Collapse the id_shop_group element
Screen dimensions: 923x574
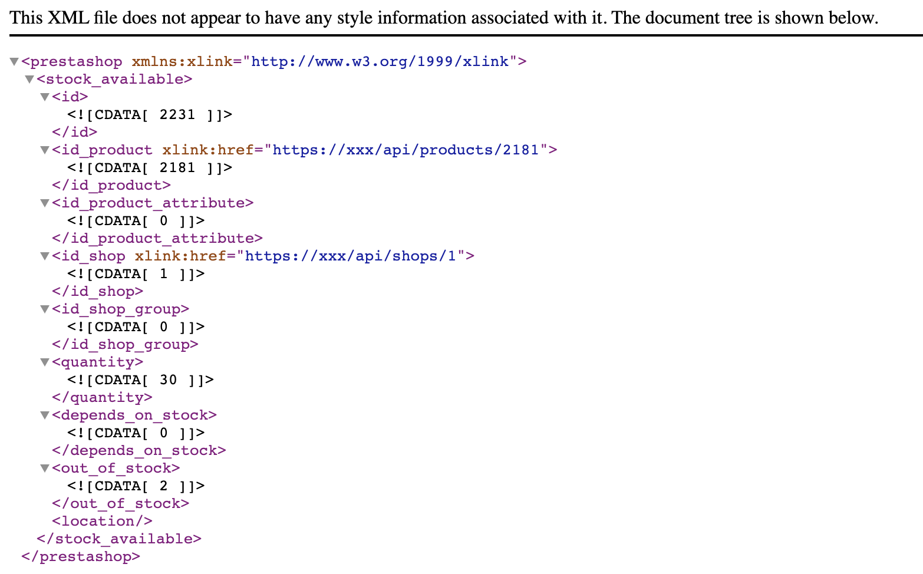click(x=45, y=309)
